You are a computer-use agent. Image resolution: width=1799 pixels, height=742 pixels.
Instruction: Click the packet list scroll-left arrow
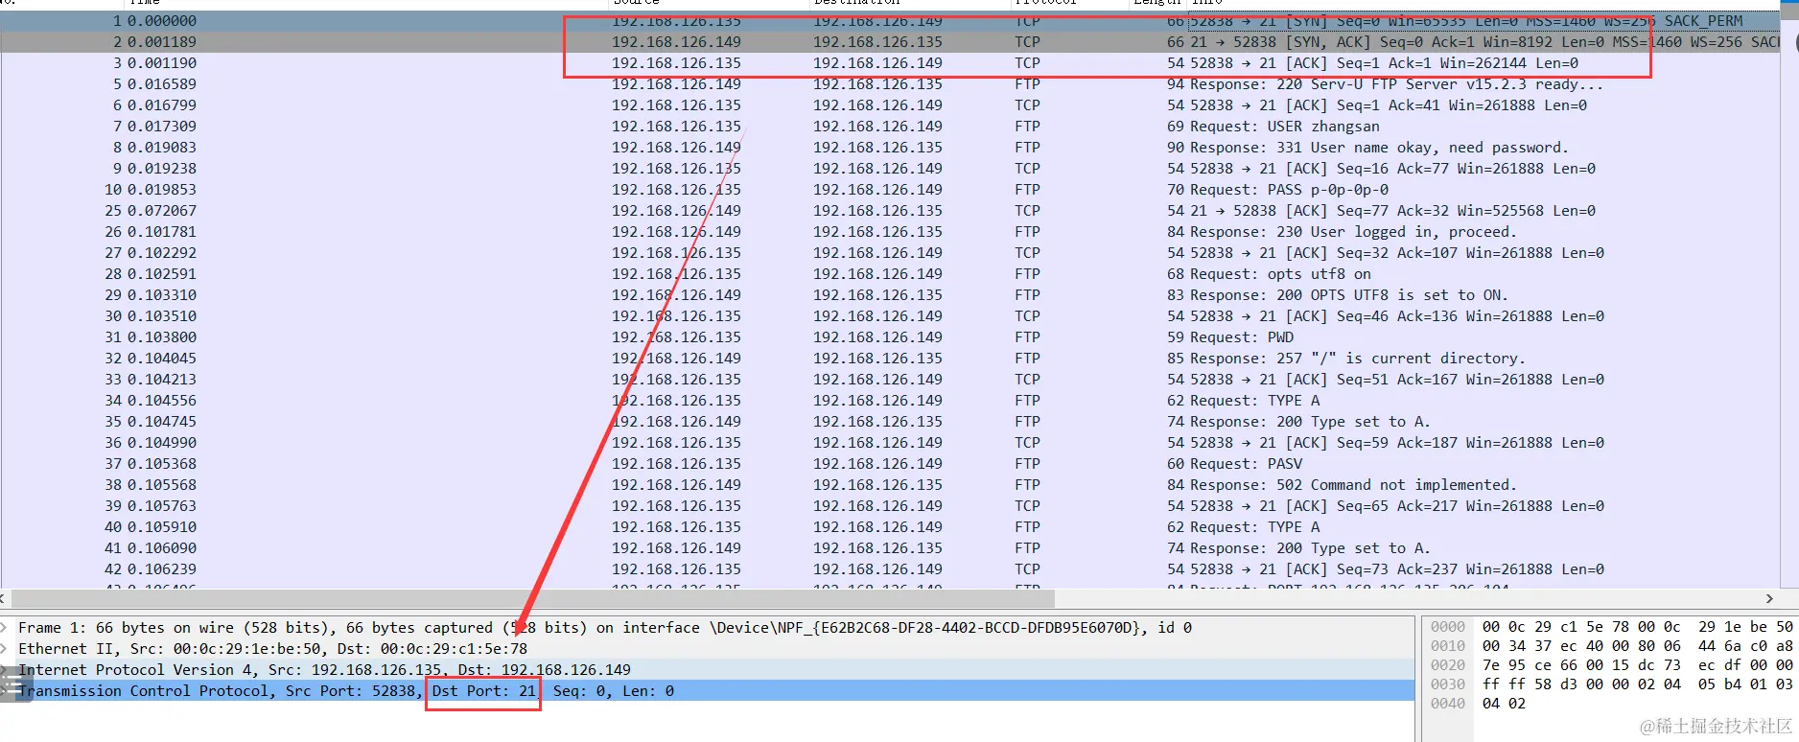[5, 599]
